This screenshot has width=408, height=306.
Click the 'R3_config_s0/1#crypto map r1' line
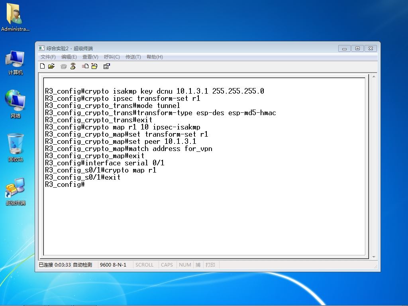click(100, 170)
